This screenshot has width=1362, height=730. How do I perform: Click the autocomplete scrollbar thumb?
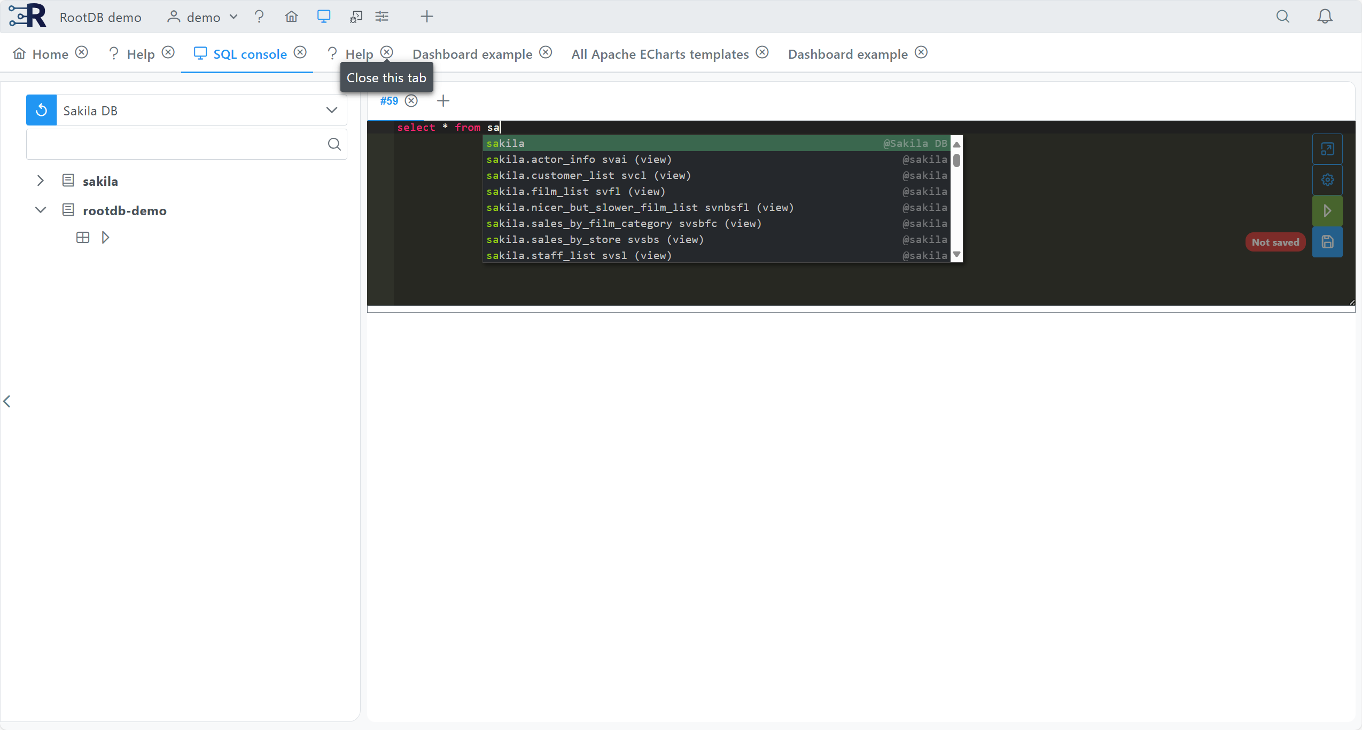pos(956,160)
